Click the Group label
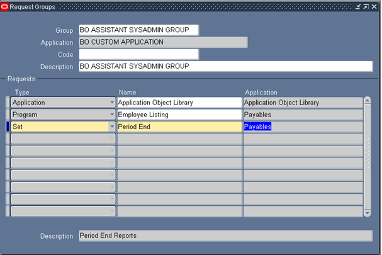The width and height of the screenshot is (382, 255). coord(64,30)
